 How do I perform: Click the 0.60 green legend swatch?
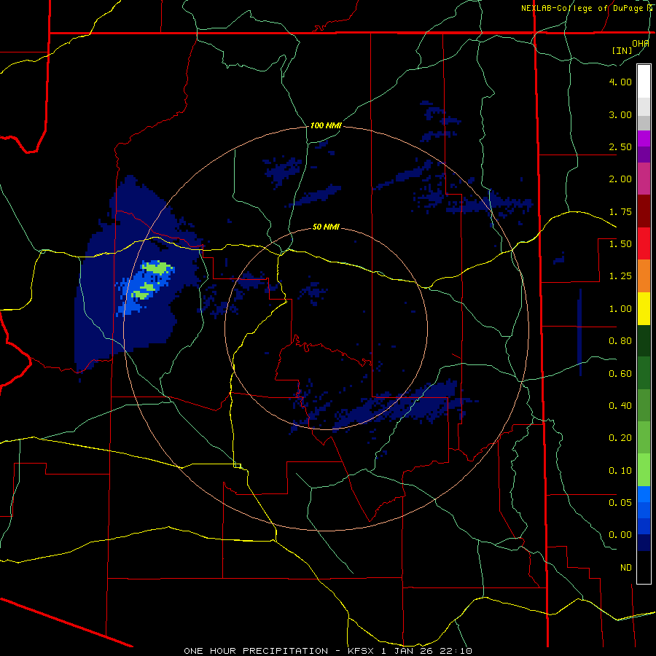point(644,373)
